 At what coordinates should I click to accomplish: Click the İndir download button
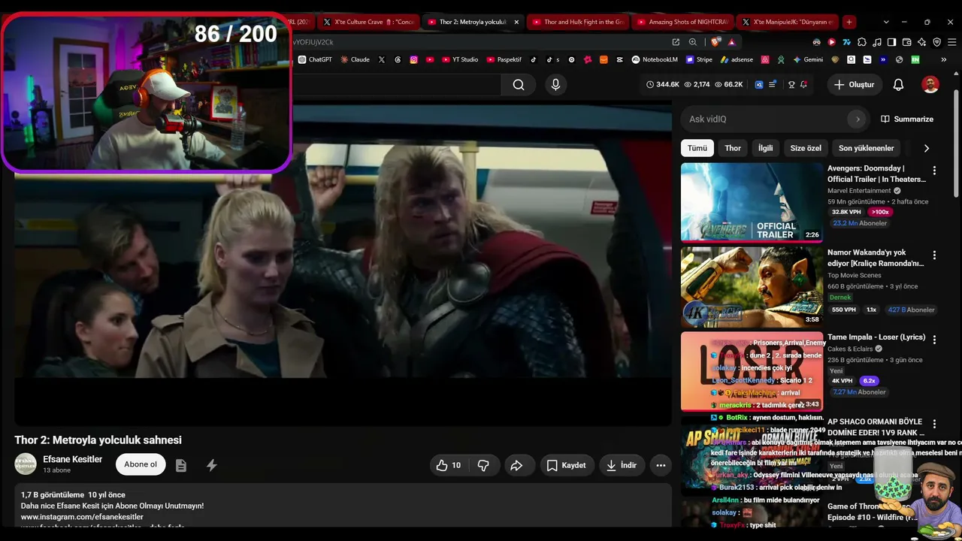point(622,465)
